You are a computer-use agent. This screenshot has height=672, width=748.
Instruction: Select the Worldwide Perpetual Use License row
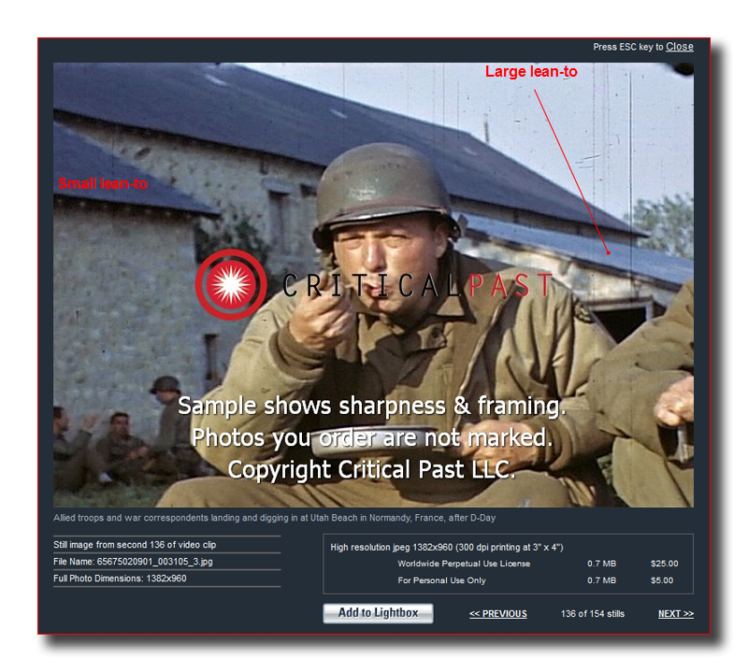point(464,564)
